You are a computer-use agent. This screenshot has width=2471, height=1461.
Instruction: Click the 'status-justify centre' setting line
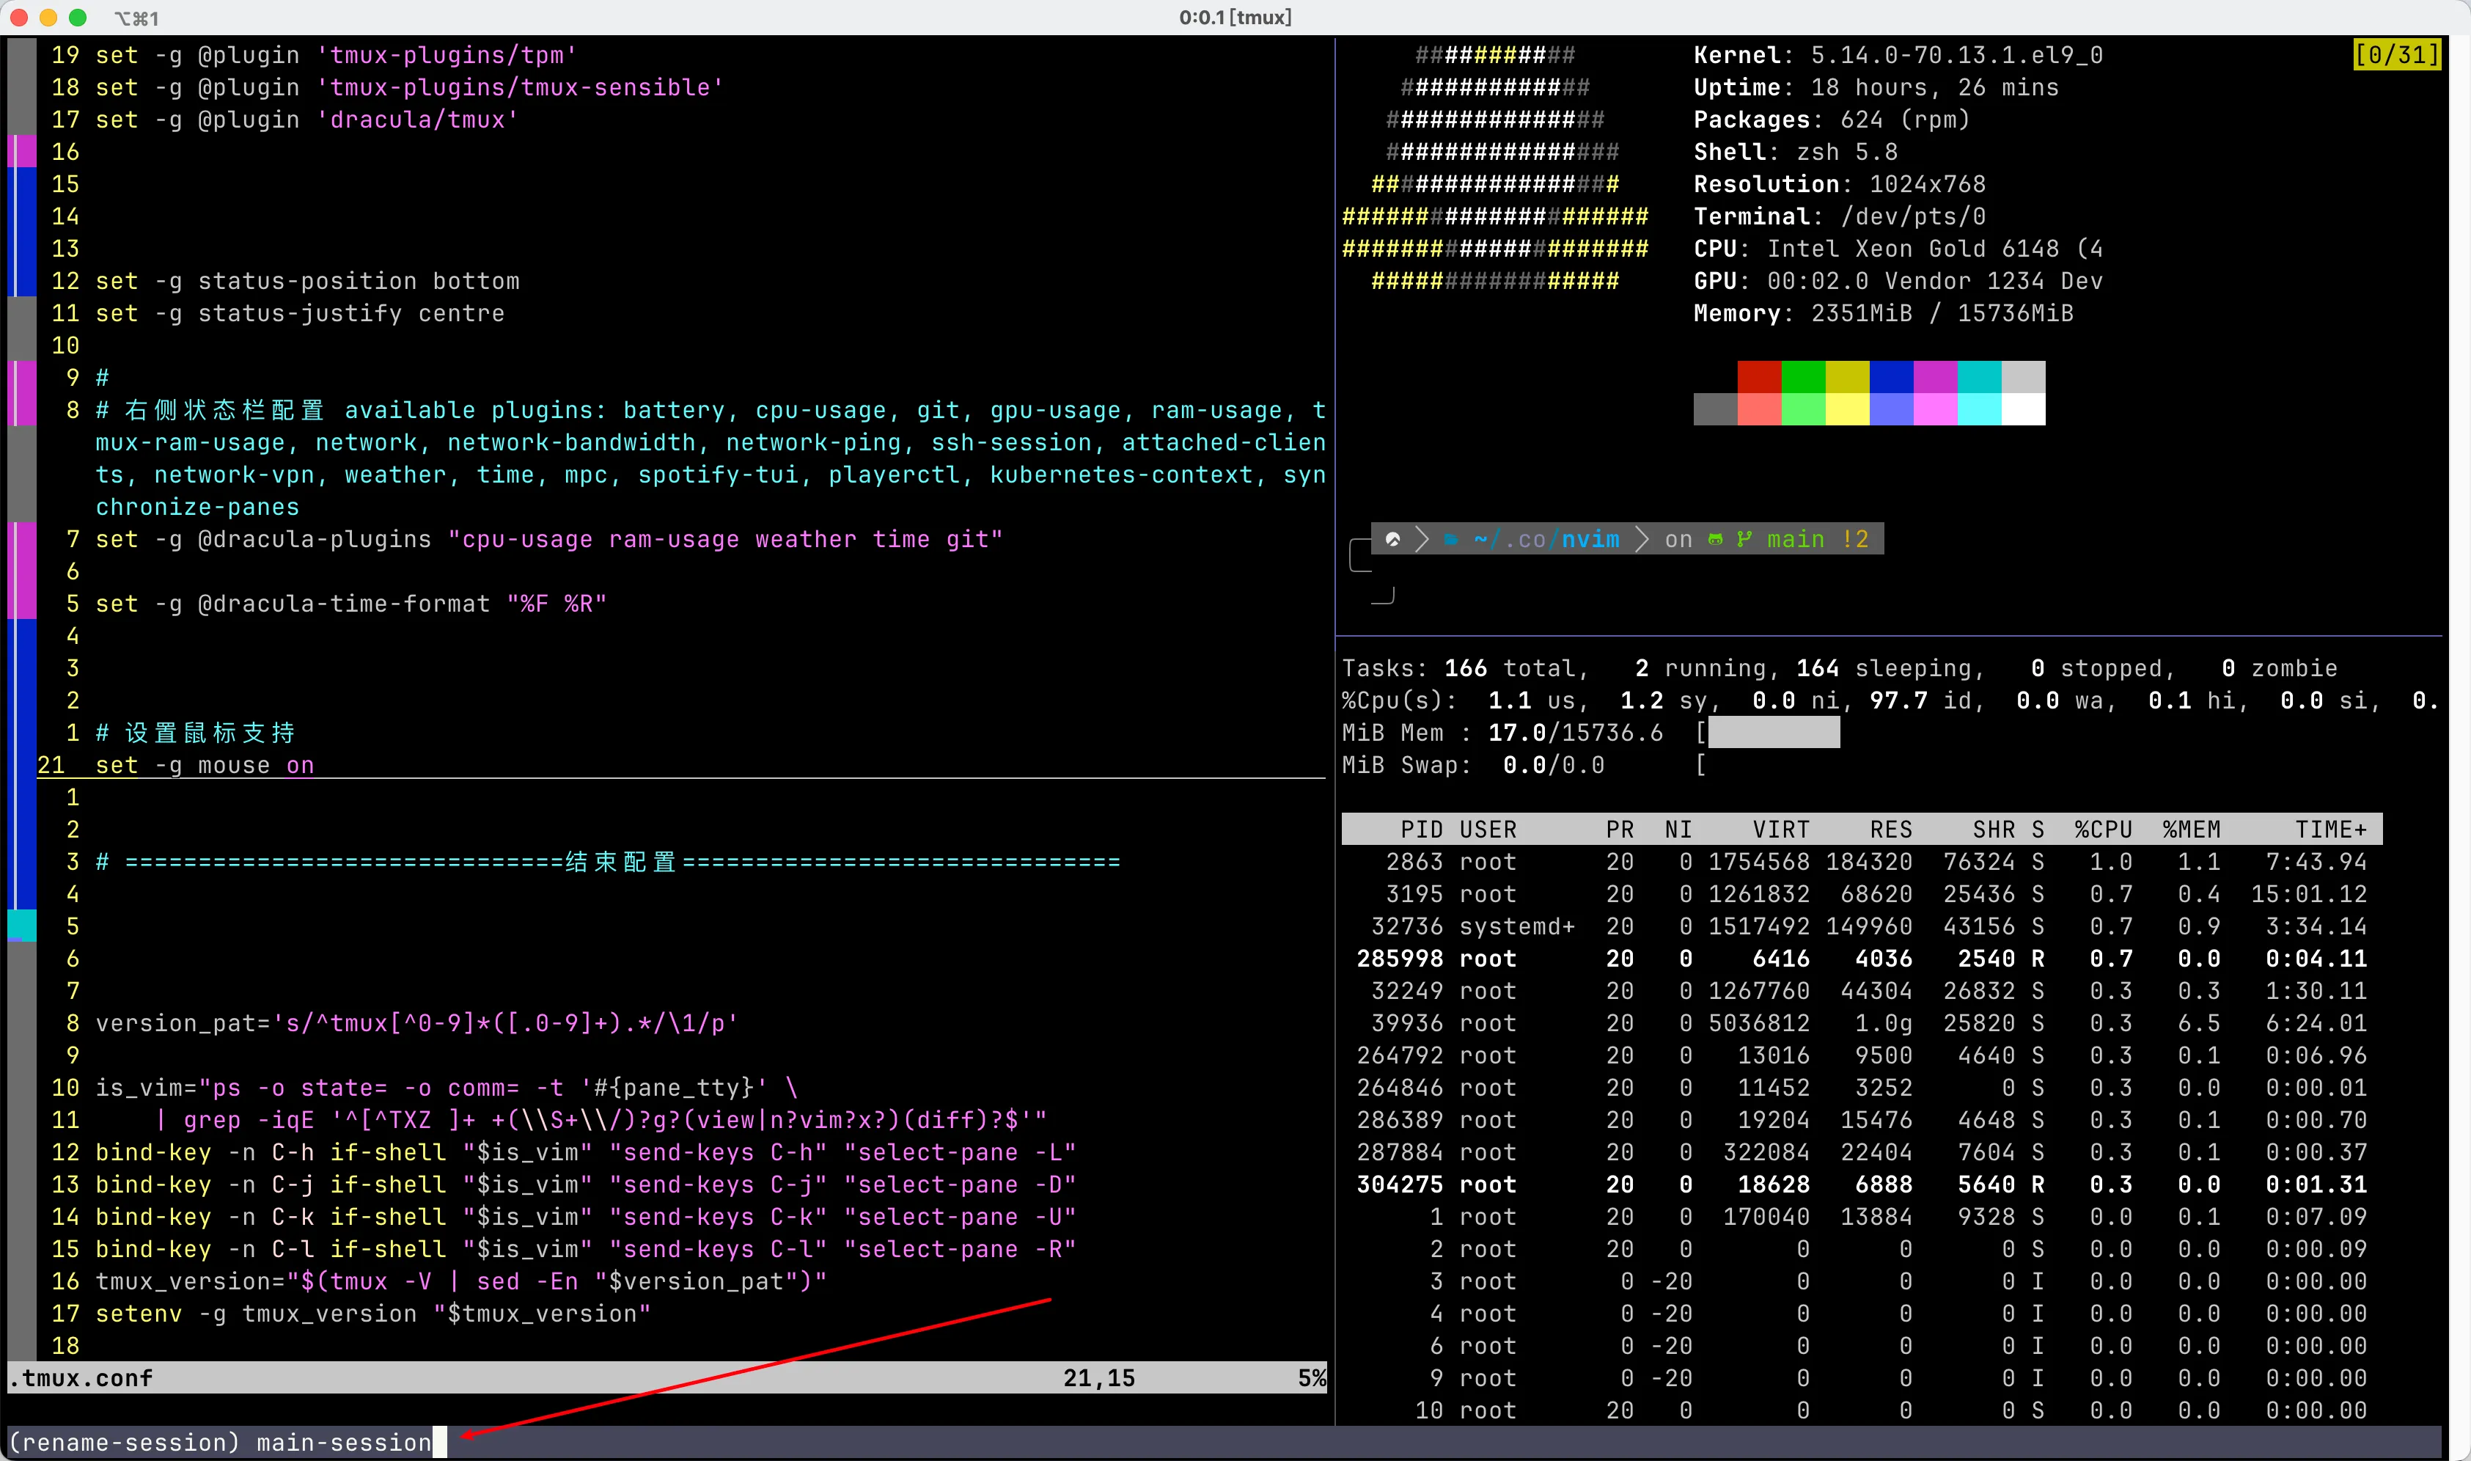pyautogui.click(x=300, y=313)
